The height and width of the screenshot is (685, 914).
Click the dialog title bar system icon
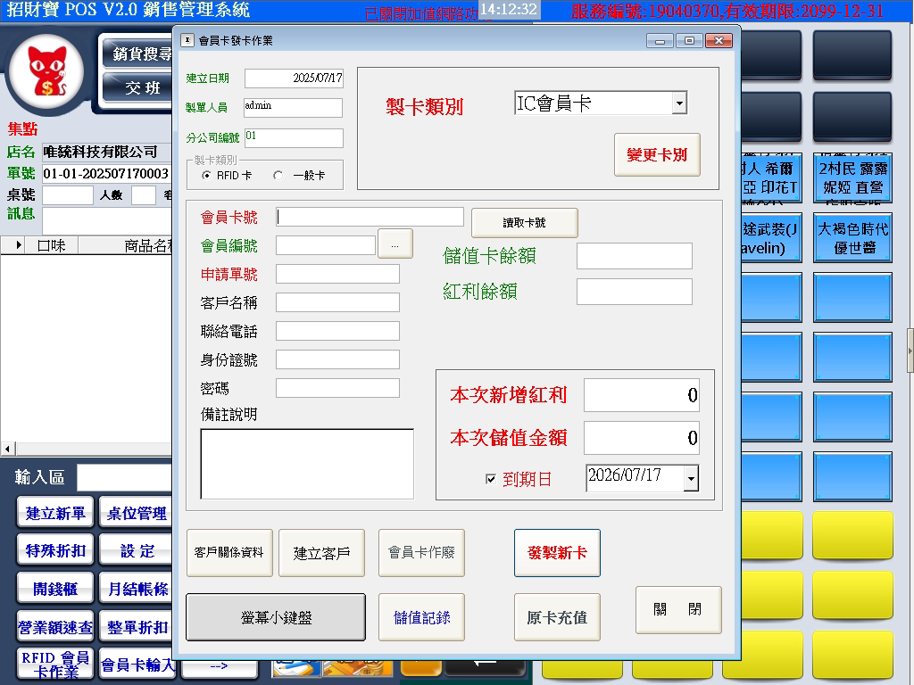187,40
